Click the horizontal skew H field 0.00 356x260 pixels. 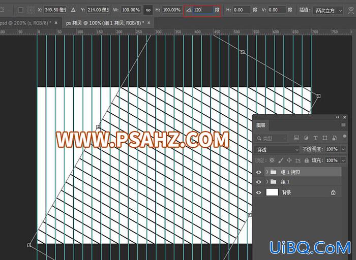click(242, 10)
